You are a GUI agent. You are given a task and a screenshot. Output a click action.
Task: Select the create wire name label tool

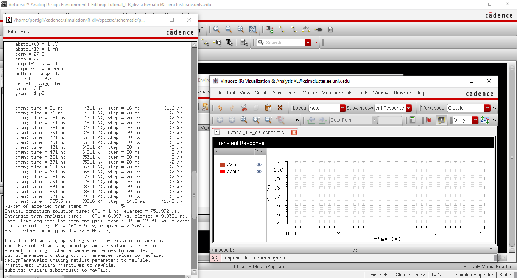[306, 29]
